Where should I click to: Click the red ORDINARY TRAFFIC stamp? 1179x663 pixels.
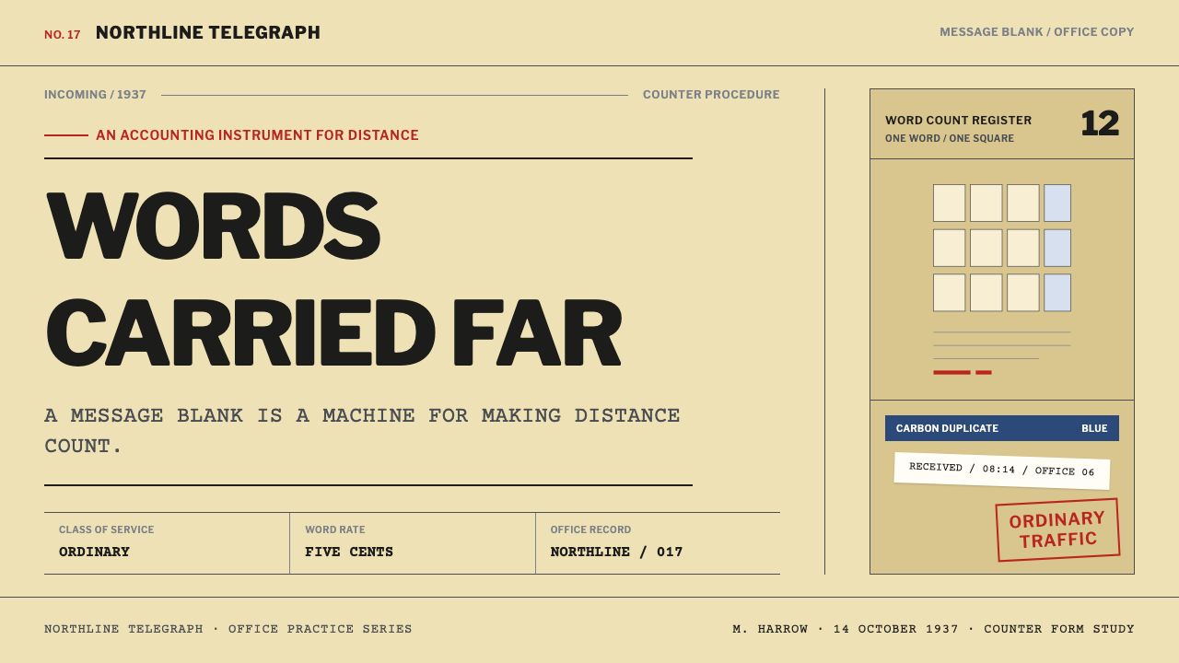pos(1057,529)
